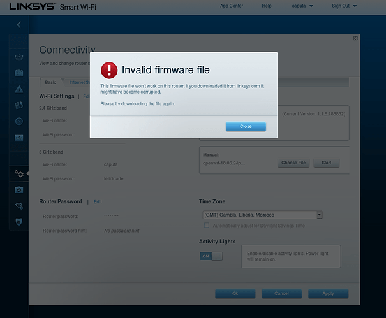Viewport: 386px width, 318px height.
Task: Click the Cancel button at bottom
Action: point(281,294)
